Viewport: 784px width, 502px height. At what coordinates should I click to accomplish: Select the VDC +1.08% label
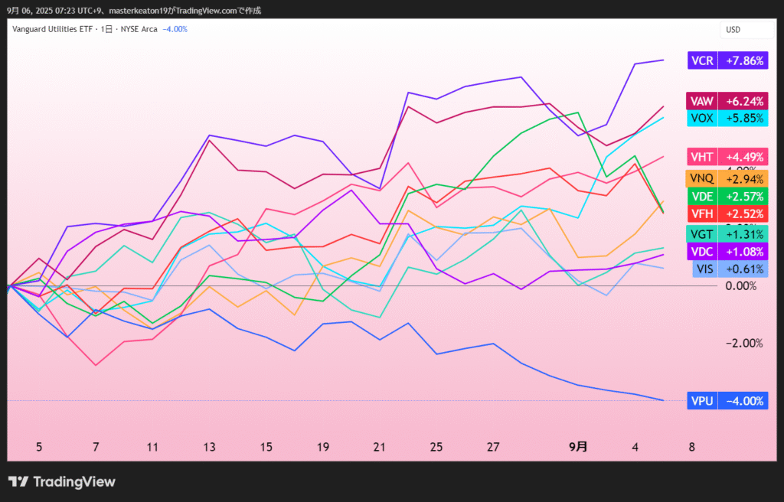pyautogui.click(x=727, y=251)
